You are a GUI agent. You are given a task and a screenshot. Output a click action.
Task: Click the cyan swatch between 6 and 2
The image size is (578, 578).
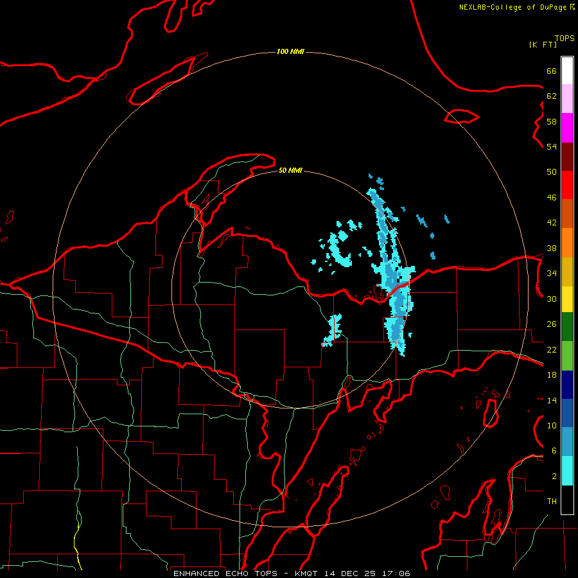tap(567, 471)
